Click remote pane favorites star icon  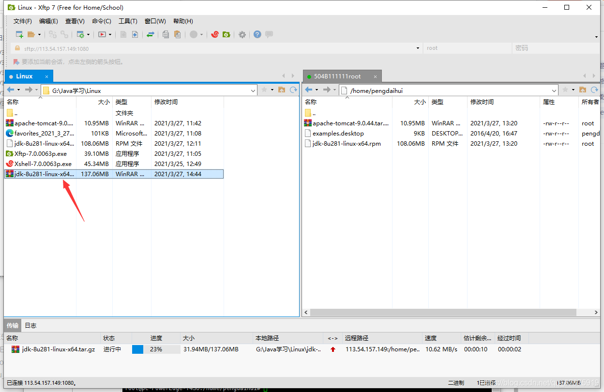(565, 90)
